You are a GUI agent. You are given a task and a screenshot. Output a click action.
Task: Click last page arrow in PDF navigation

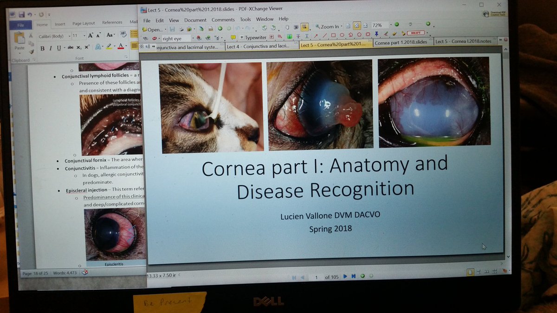(354, 276)
